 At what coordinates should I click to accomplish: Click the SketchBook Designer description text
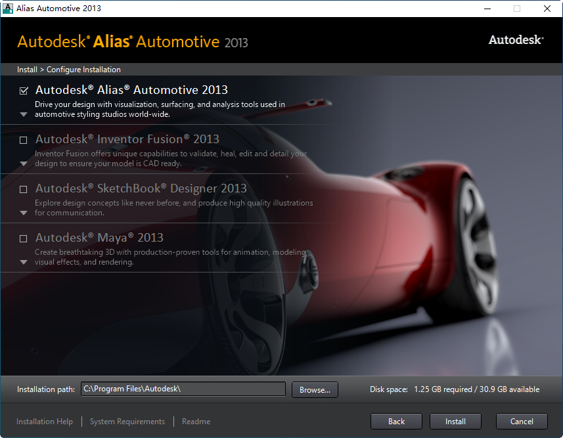click(x=174, y=208)
